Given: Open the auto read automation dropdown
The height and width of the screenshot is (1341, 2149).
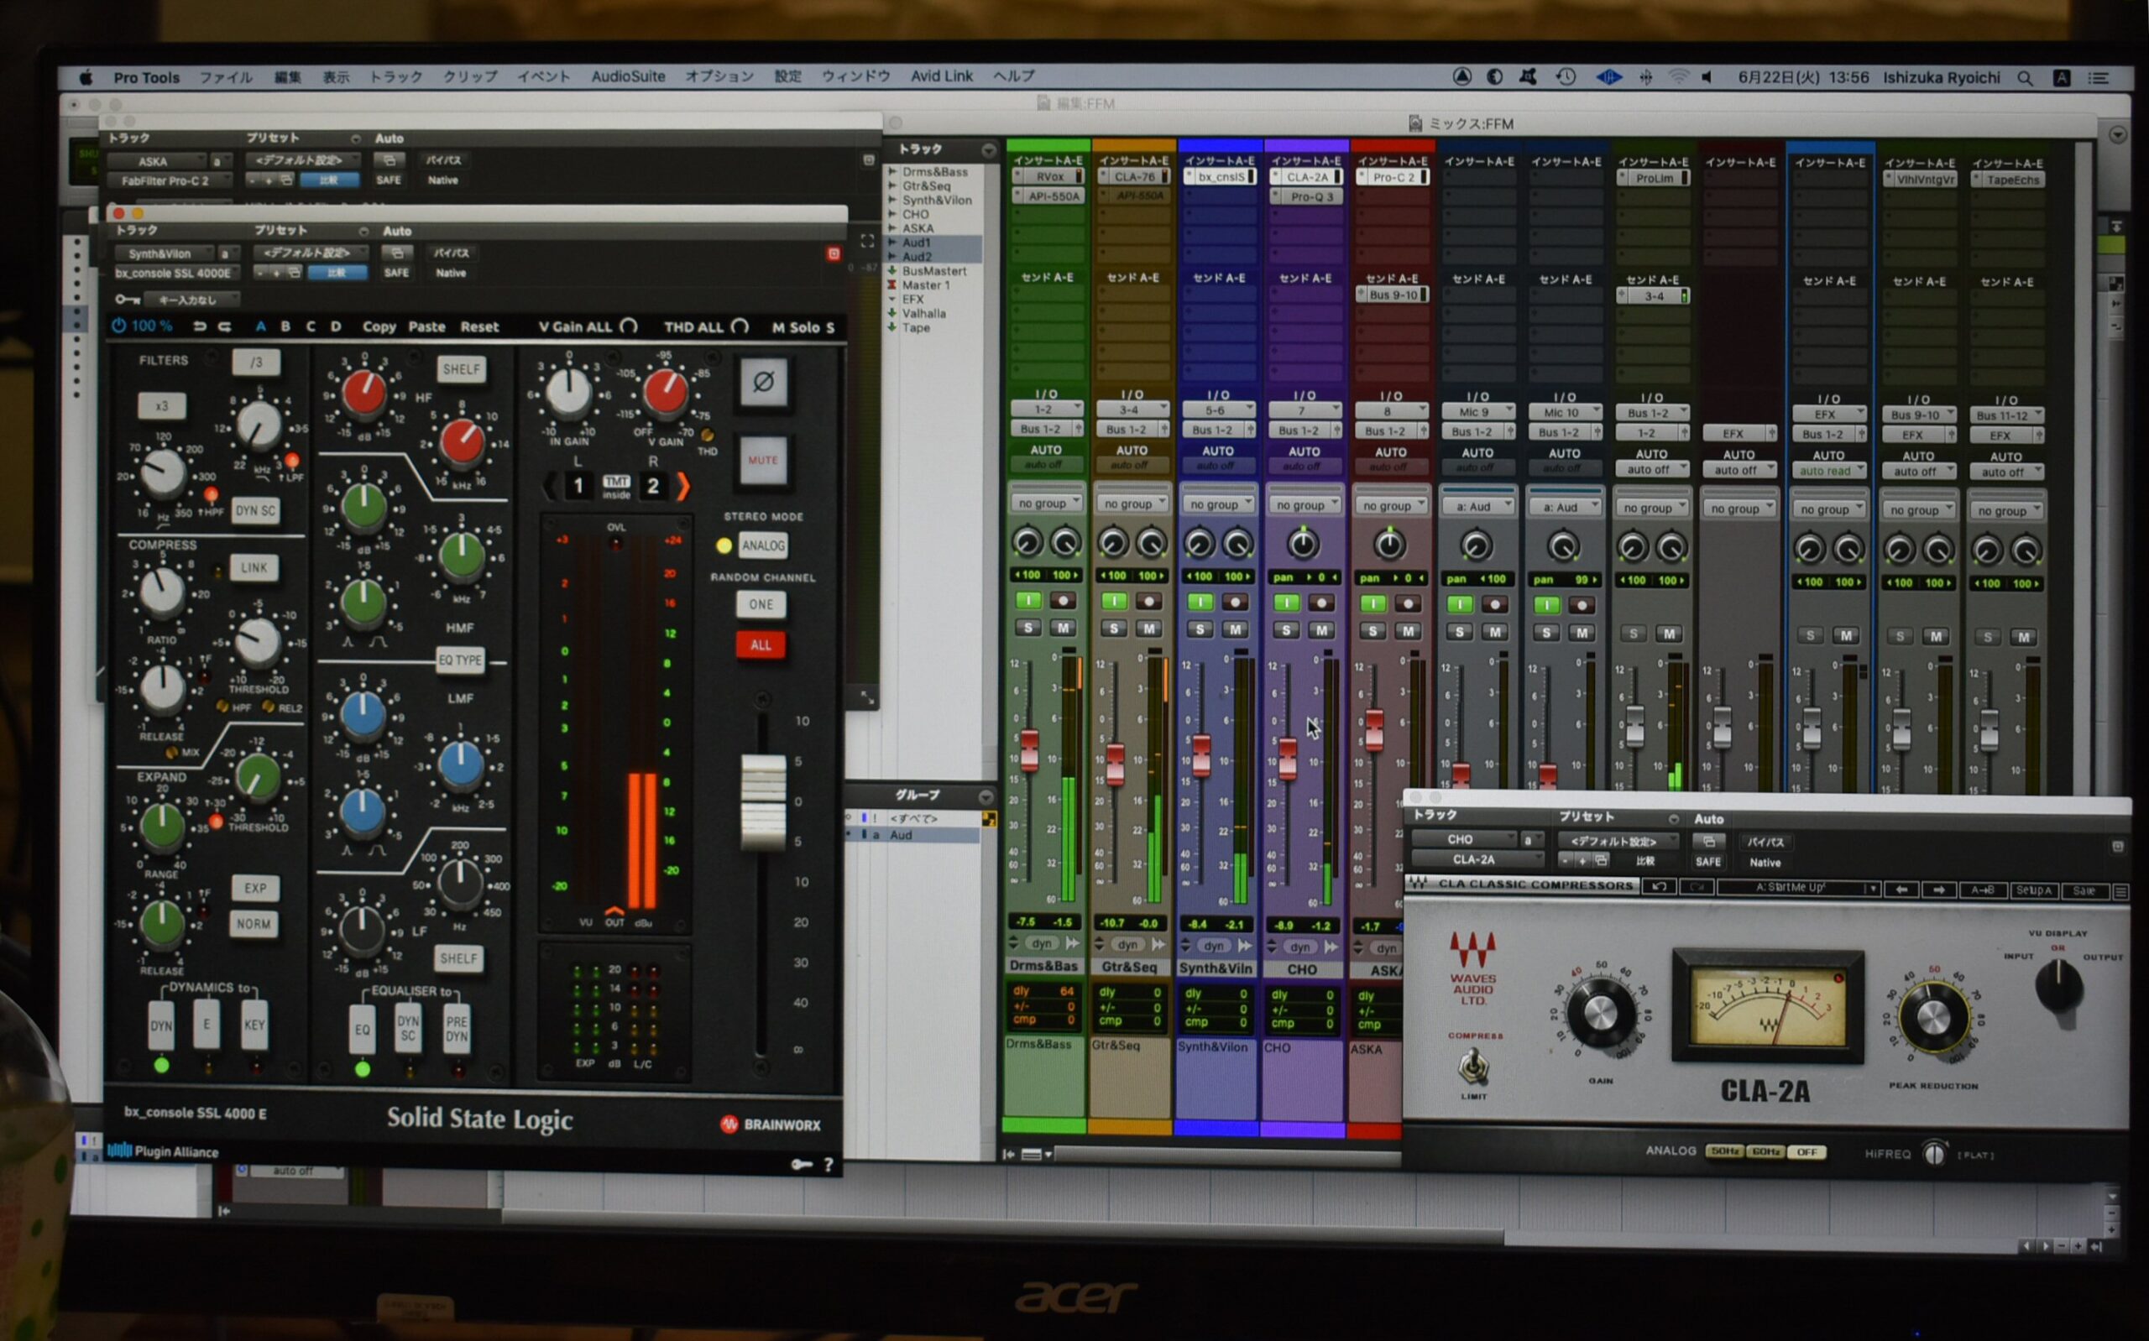Looking at the screenshot, I should [x=1830, y=471].
